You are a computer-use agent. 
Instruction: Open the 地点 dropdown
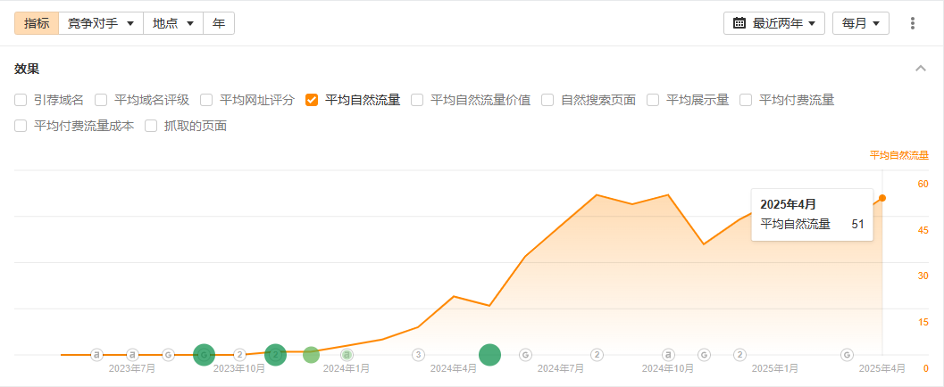coord(173,23)
